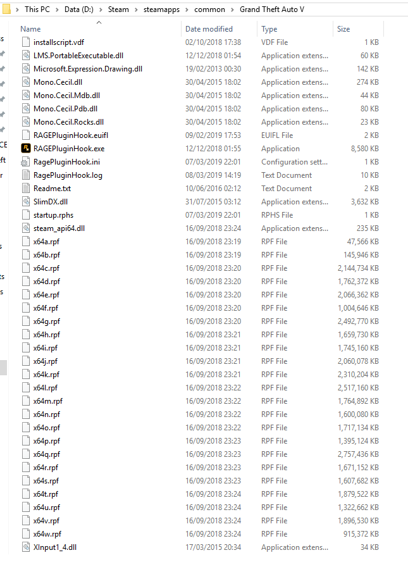Select the x64l.rpf file name
This screenshot has height=567, width=408.
45,388
